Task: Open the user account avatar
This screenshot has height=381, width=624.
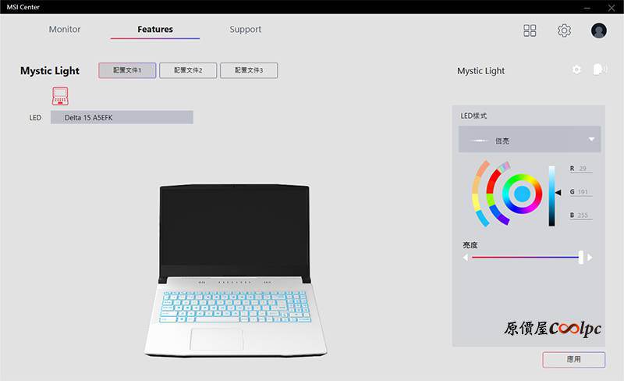Action: 599,30
